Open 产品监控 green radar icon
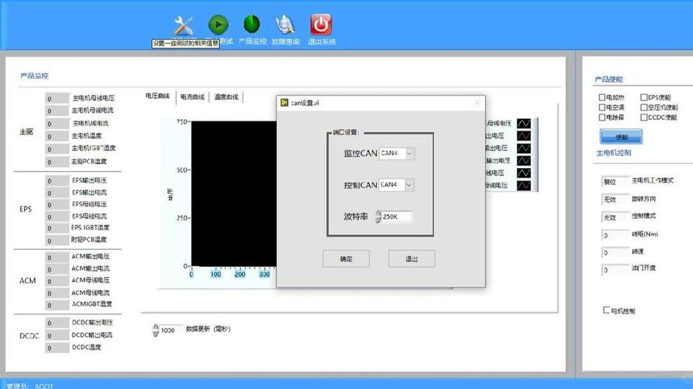693x389 pixels. (252, 24)
